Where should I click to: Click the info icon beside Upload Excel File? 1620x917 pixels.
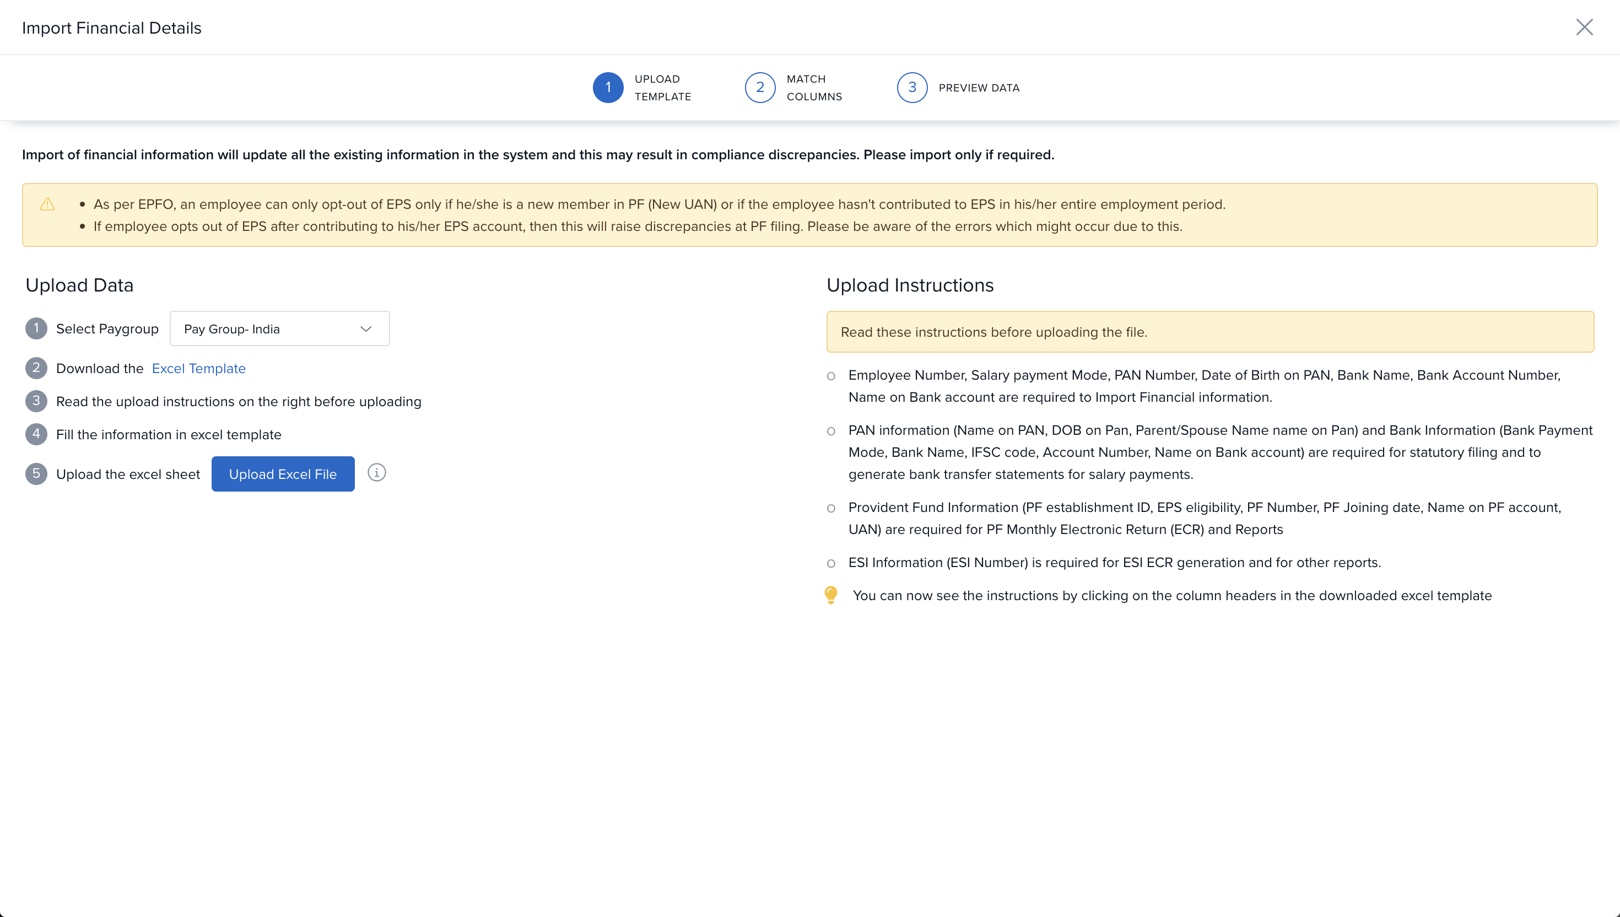click(x=376, y=472)
